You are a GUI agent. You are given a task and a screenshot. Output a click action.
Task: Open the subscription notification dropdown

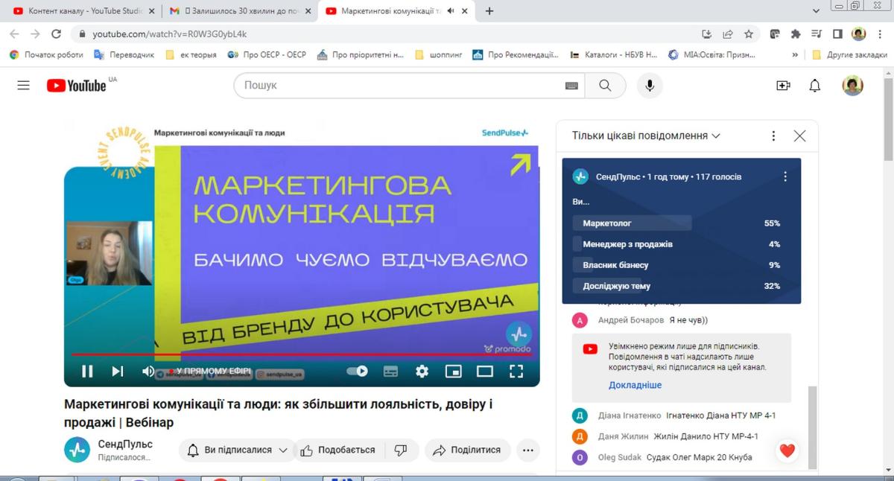pyautogui.click(x=237, y=450)
